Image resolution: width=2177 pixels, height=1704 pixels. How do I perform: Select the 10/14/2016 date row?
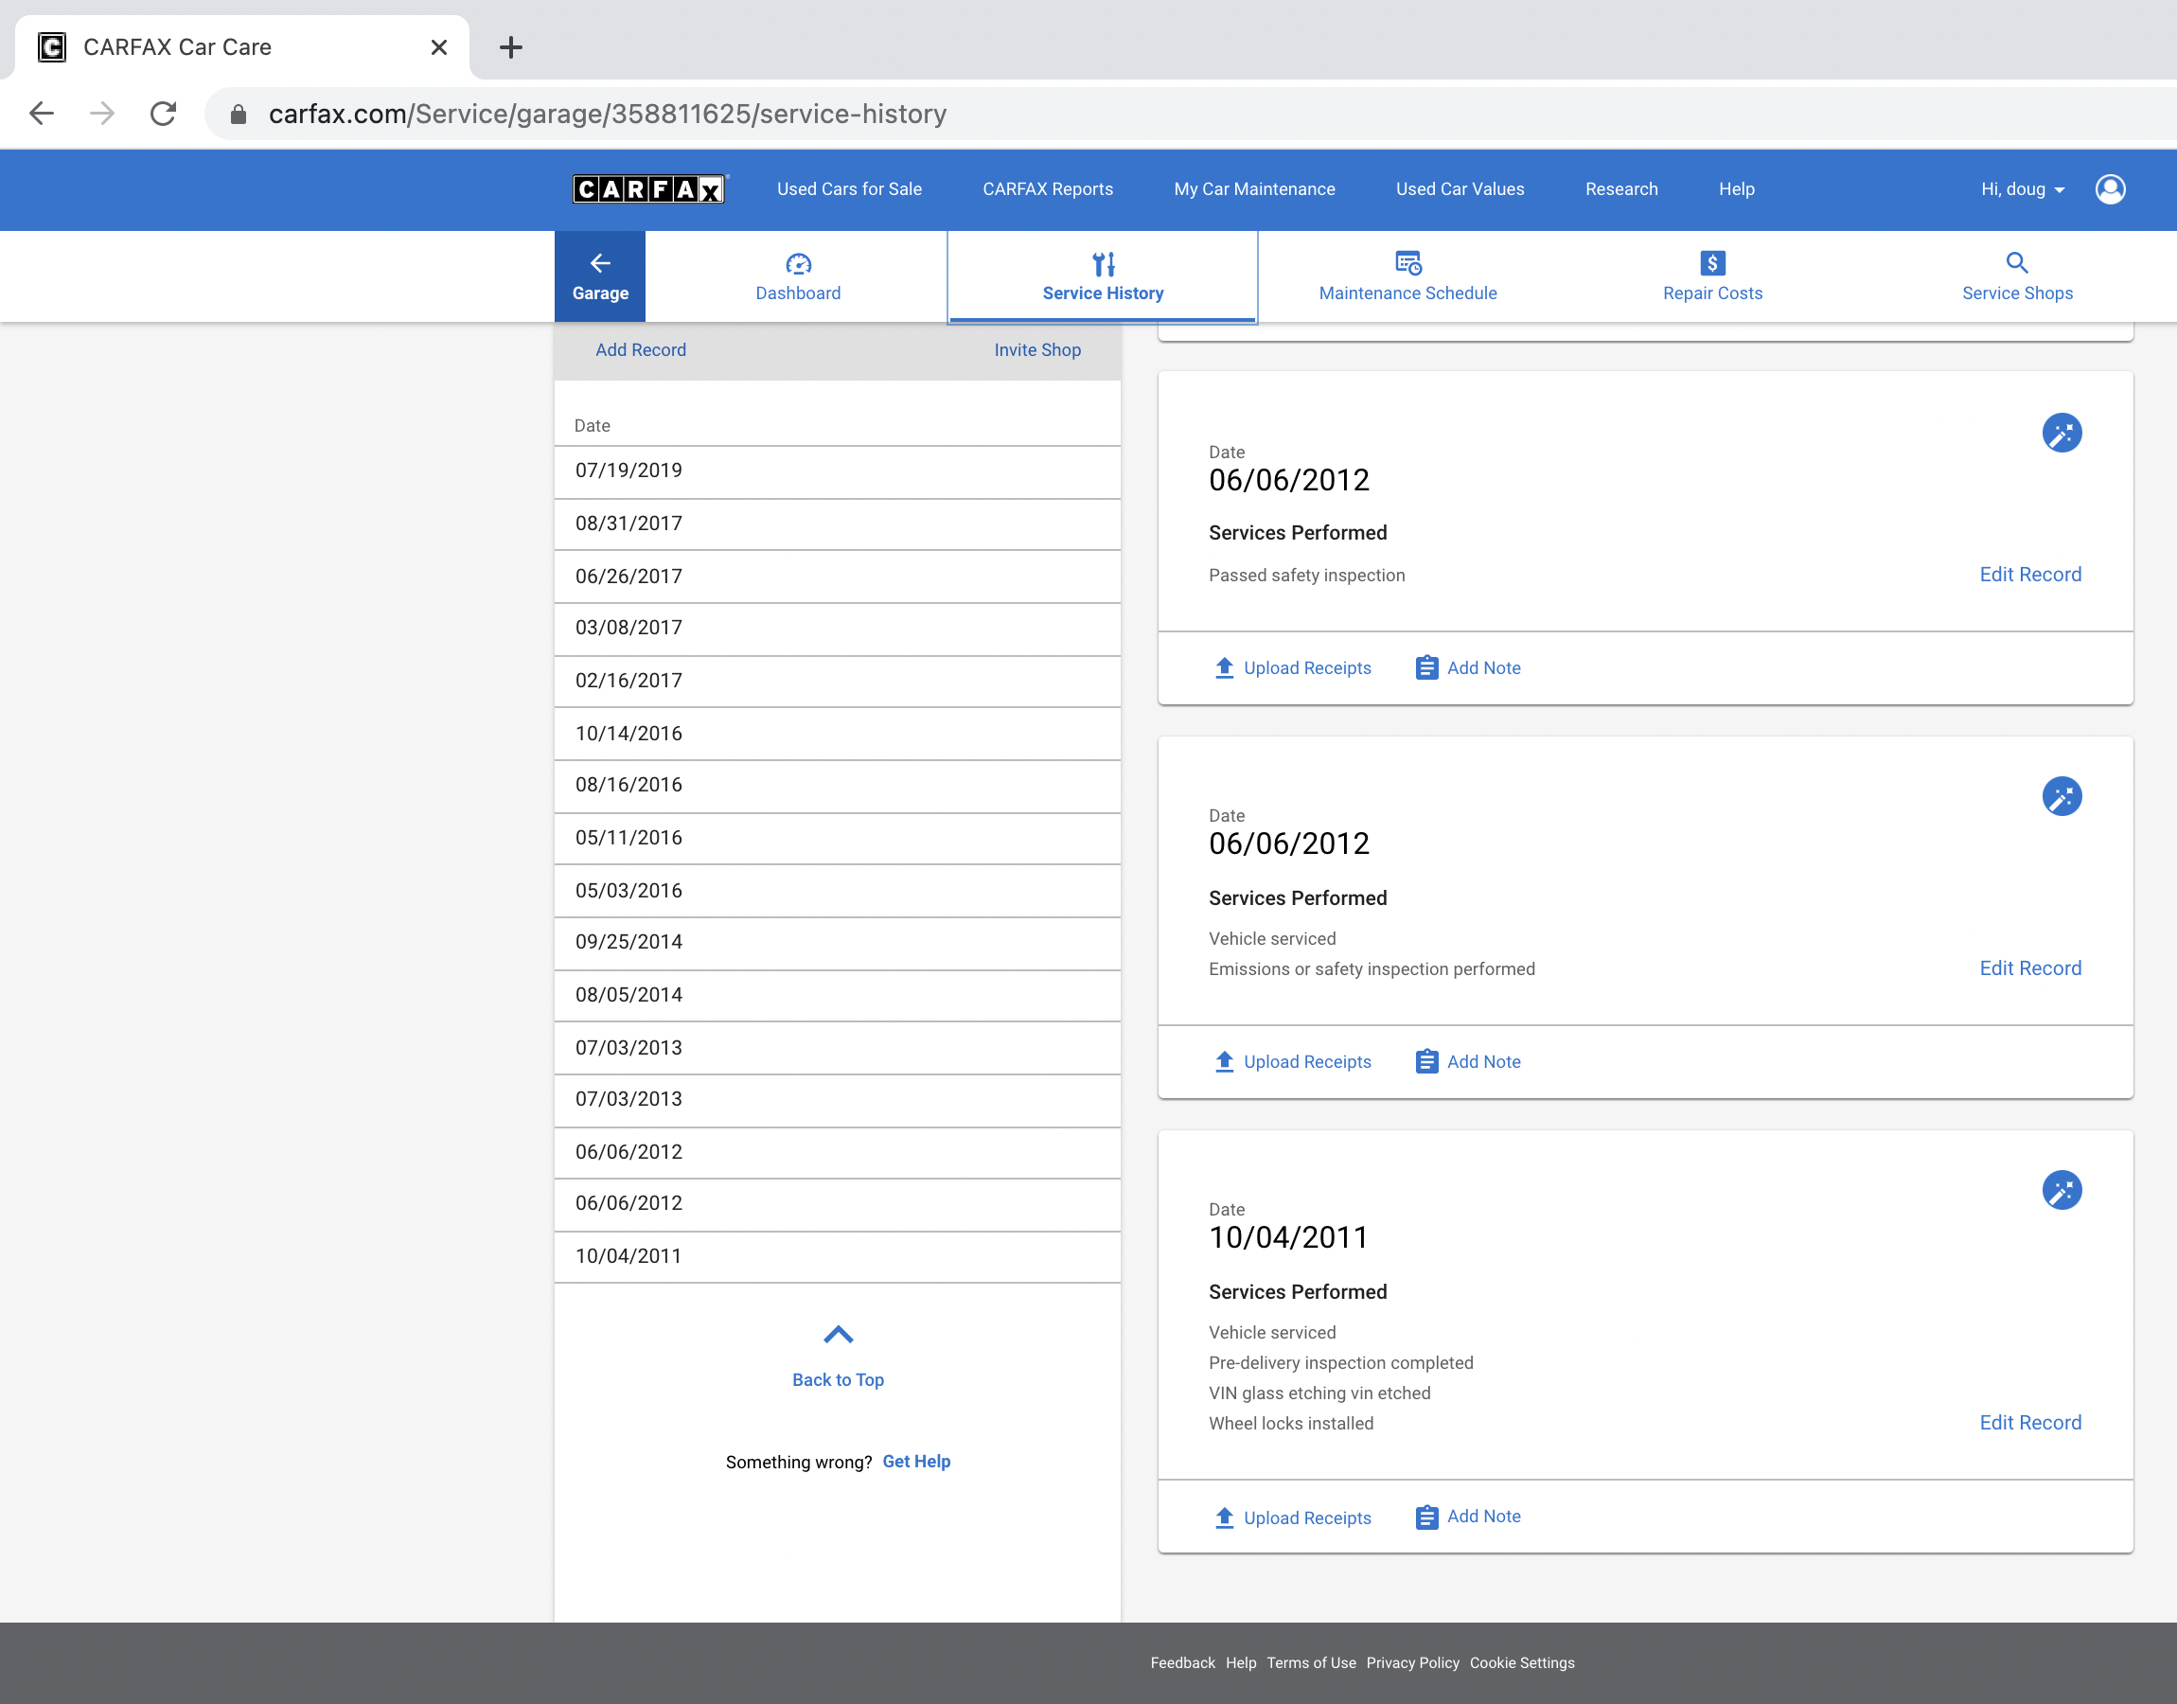pos(837,735)
